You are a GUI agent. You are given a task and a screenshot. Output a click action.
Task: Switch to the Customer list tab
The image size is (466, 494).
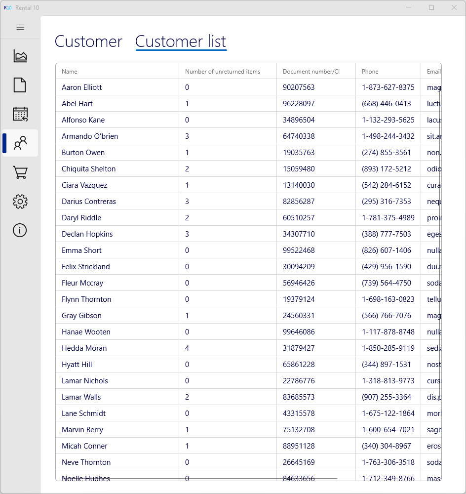tap(181, 41)
